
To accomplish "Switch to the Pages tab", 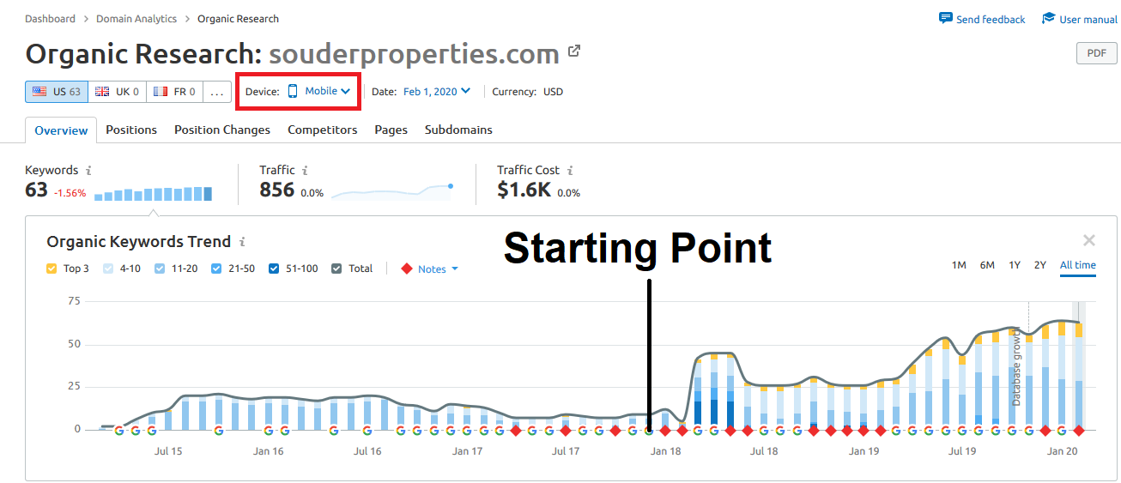I will 391,130.
